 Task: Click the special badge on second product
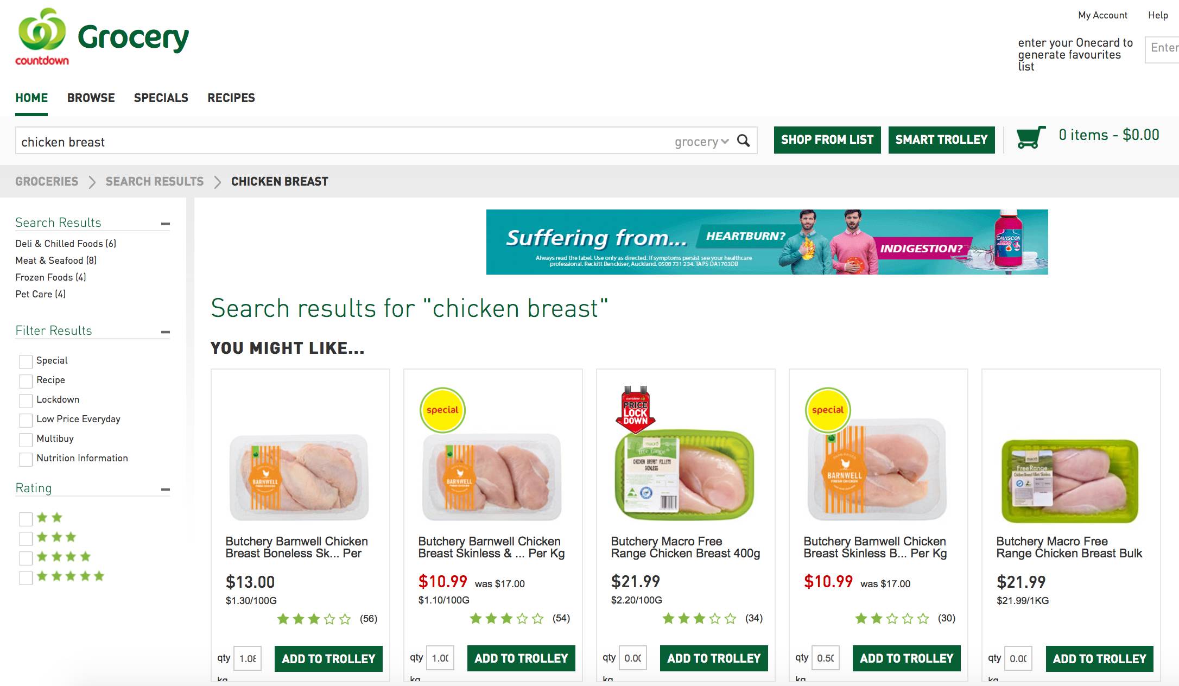click(442, 410)
